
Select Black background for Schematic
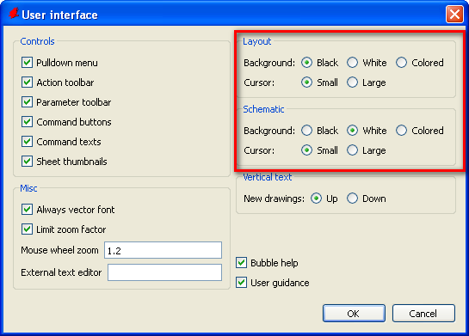[x=306, y=131]
